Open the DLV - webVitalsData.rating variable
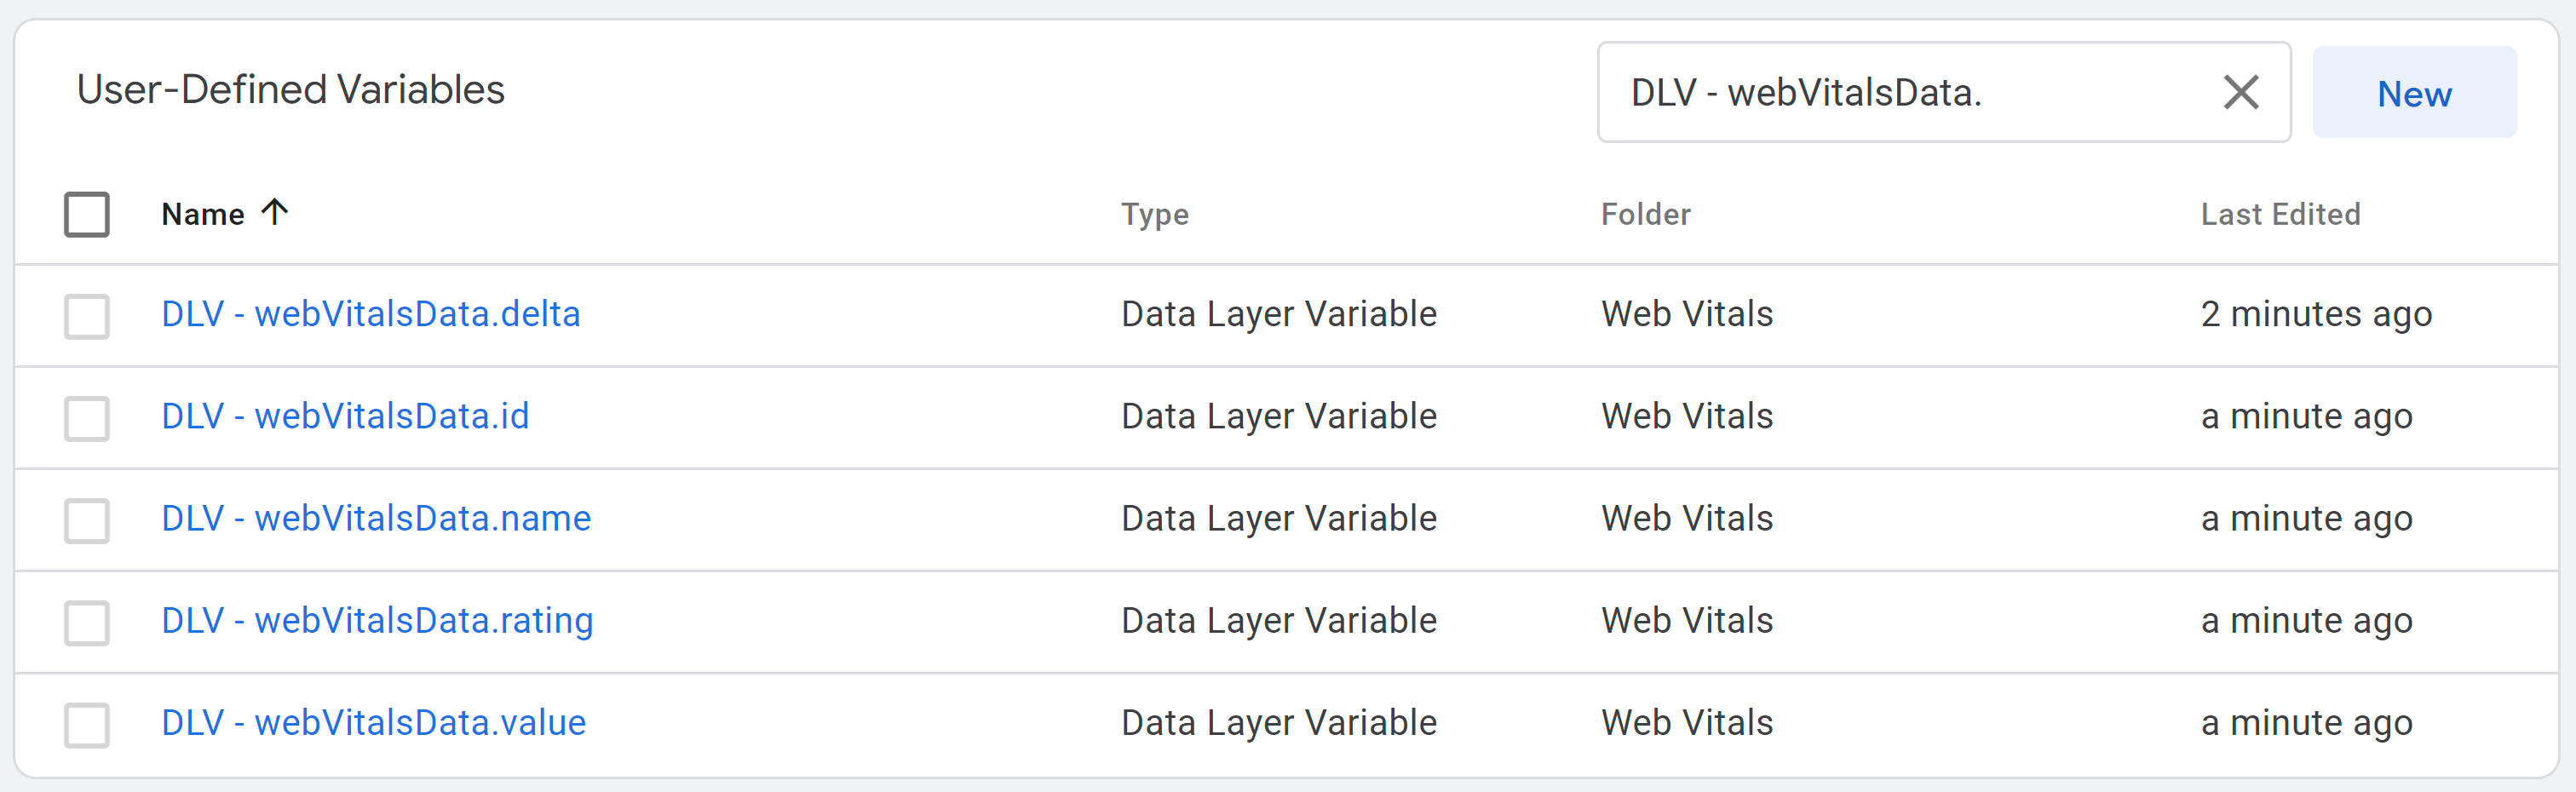This screenshot has height=792, width=2576. [377, 620]
